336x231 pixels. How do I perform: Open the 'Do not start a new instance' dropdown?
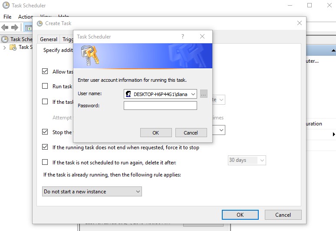pyautogui.click(x=138, y=192)
